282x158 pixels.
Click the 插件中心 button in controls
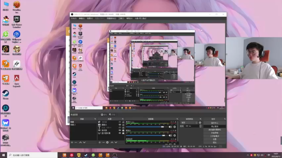coord(215,123)
